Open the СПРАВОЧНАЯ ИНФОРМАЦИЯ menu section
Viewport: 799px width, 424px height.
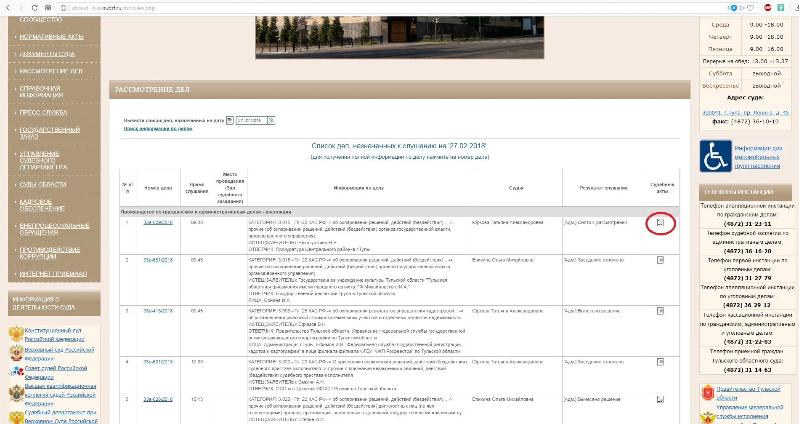(41, 92)
